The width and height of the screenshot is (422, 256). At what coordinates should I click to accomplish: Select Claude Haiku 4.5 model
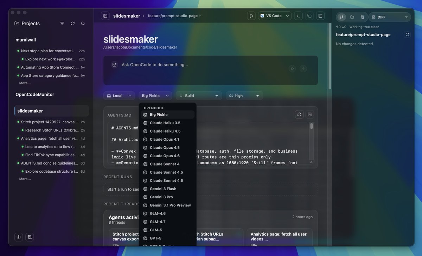(168, 131)
